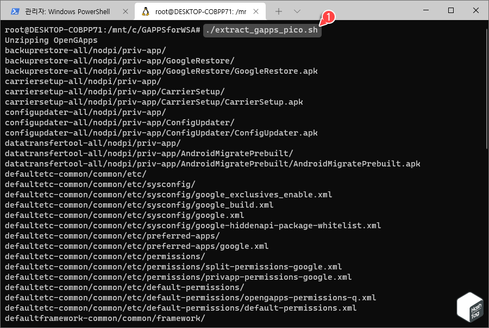The width and height of the screenshot is (489, 328).
Task: Click the preferred-apps/google.xml line
Action: click(x=136, y=246)
